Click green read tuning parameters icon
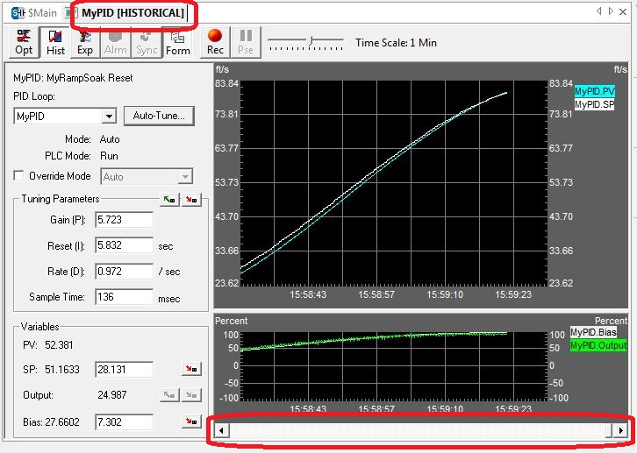Image resolution: width=637 pixels, height=453 pixels. pyautogui.click(x=170, y=200)
